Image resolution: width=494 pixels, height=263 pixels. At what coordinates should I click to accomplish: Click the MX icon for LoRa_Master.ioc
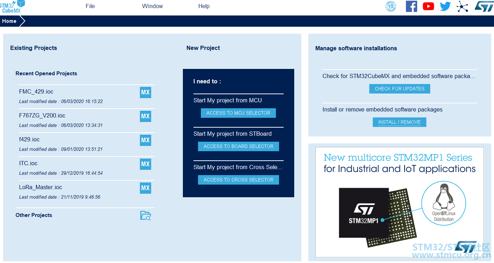point(146,188)
